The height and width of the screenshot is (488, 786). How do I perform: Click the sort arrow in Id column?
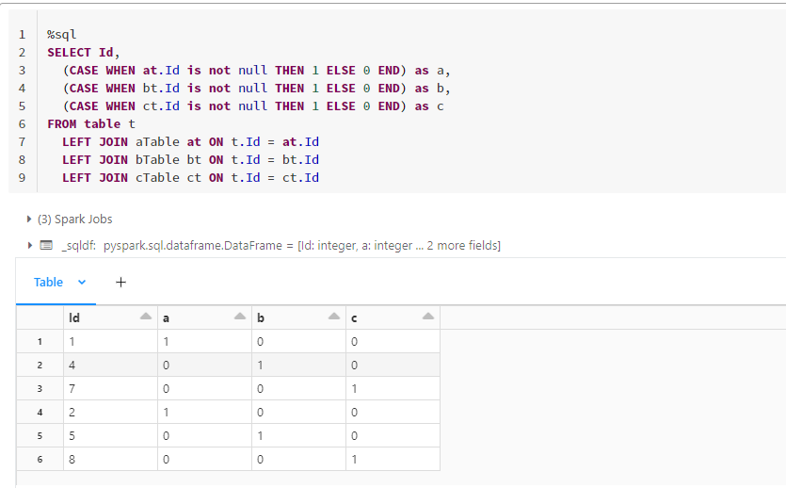[x=146, y=317]
